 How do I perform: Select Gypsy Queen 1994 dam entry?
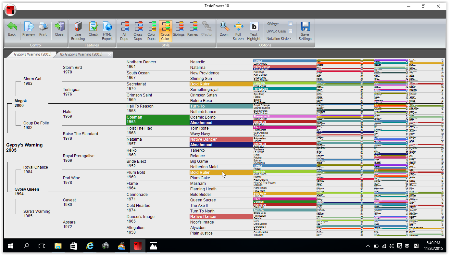tap(27, 192)
